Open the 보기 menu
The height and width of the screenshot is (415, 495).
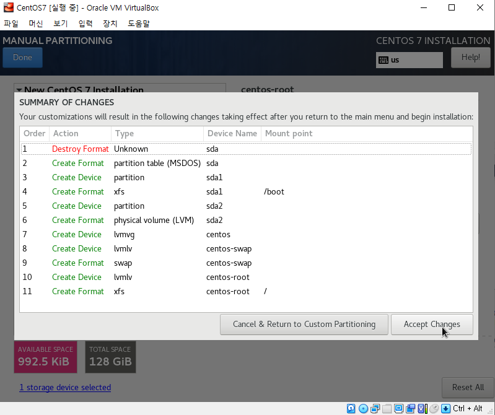[x=61, y=24]
